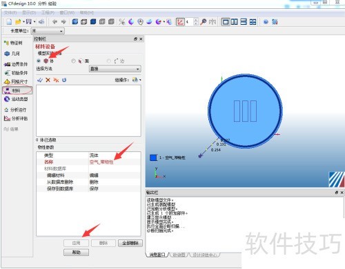This screenshot has width=345, height=269.
Task: Open 特征树 feature tree in sidebar
Action: (13, 43)
